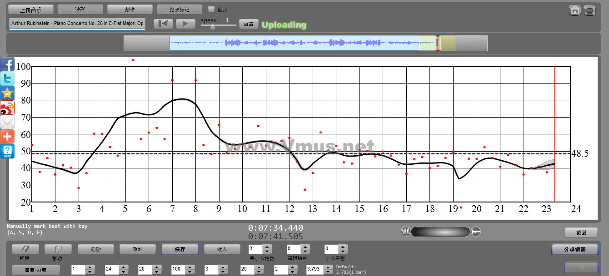
Task: Share via the Weibo sidebar icon
Action: tap(7, 108)
